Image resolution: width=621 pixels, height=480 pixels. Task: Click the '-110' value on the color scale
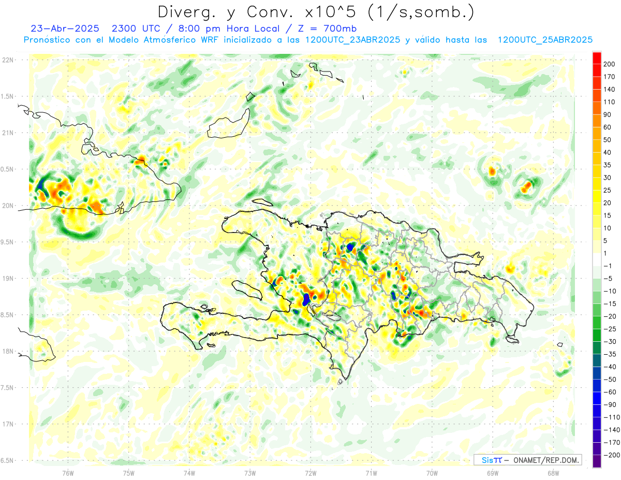611,417
